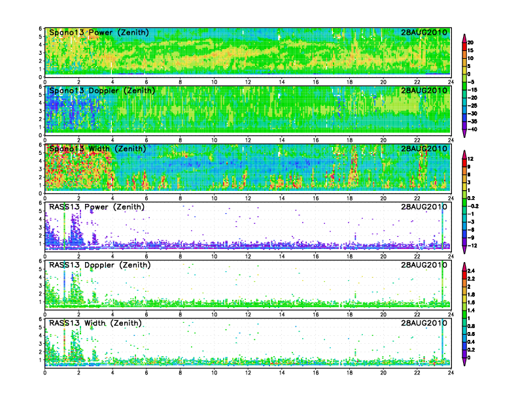Click hour 24 tick under RASS13 Width panel
Viewport: 518px width, 400px height.
coord(451,373)
